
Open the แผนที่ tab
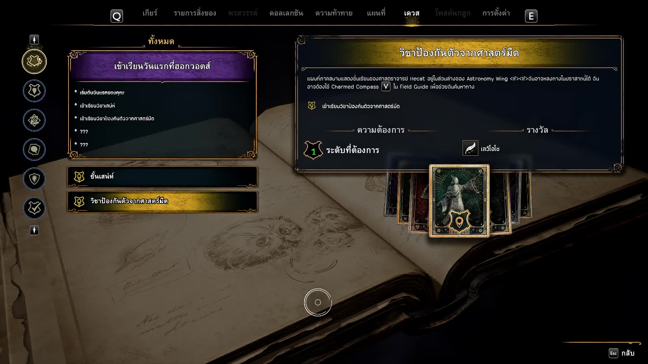[x=376, y=13]
